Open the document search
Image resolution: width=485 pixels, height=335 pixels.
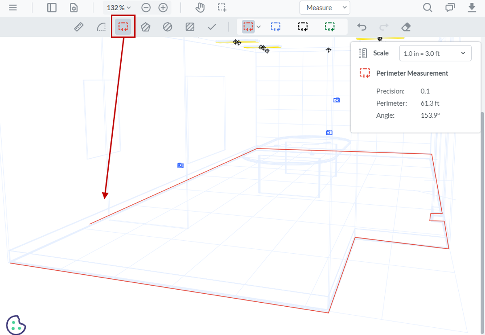tap(427, 7)
